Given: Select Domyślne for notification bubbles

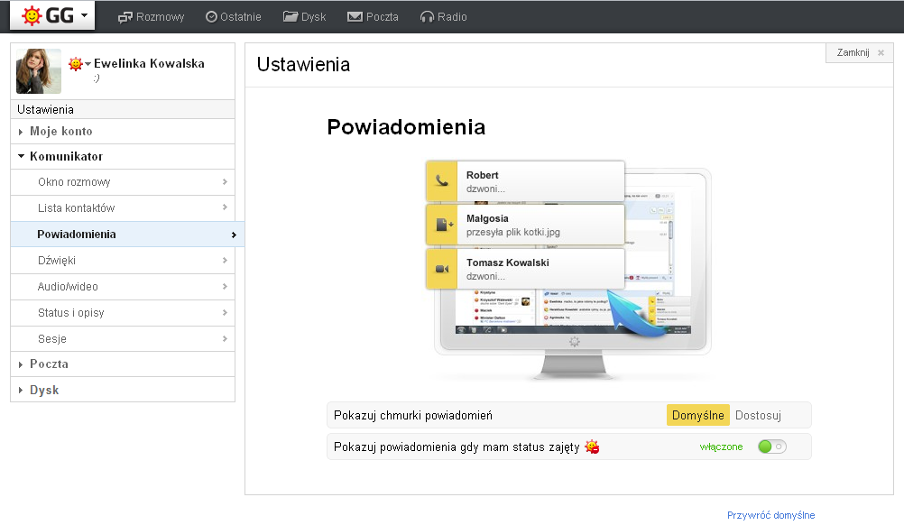Looking at the screenshot, I should [x=697, y=416].
